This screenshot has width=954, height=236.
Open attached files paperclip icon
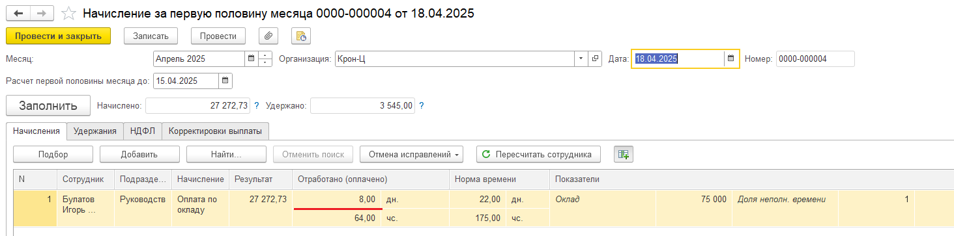pos(268,36)
